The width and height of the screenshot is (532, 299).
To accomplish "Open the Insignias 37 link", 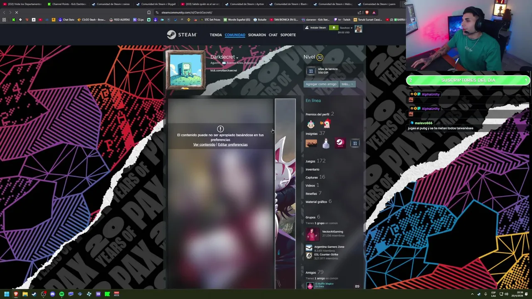I will pos(315,133).
